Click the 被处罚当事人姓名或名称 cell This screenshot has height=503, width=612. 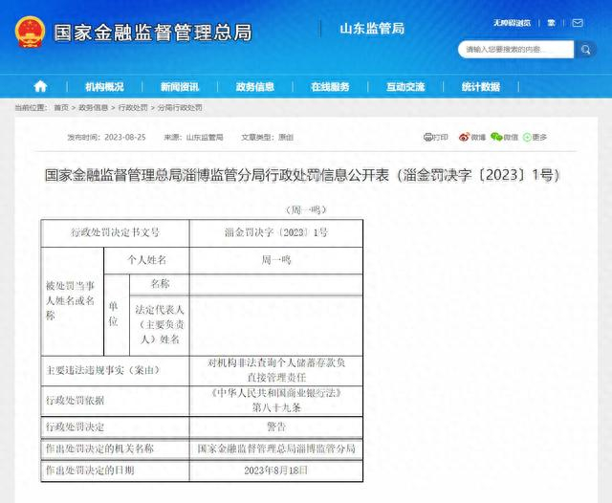pyautogui.click(x=73, y=301)
